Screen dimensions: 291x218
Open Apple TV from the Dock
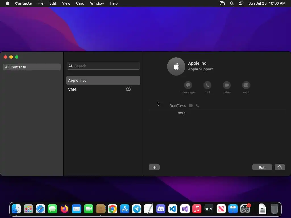click(209, 209)
